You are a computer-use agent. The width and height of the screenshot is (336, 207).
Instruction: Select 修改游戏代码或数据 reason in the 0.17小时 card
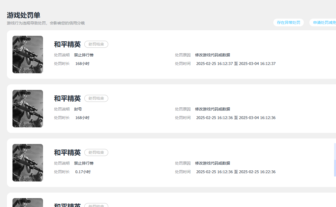point(213,163)
